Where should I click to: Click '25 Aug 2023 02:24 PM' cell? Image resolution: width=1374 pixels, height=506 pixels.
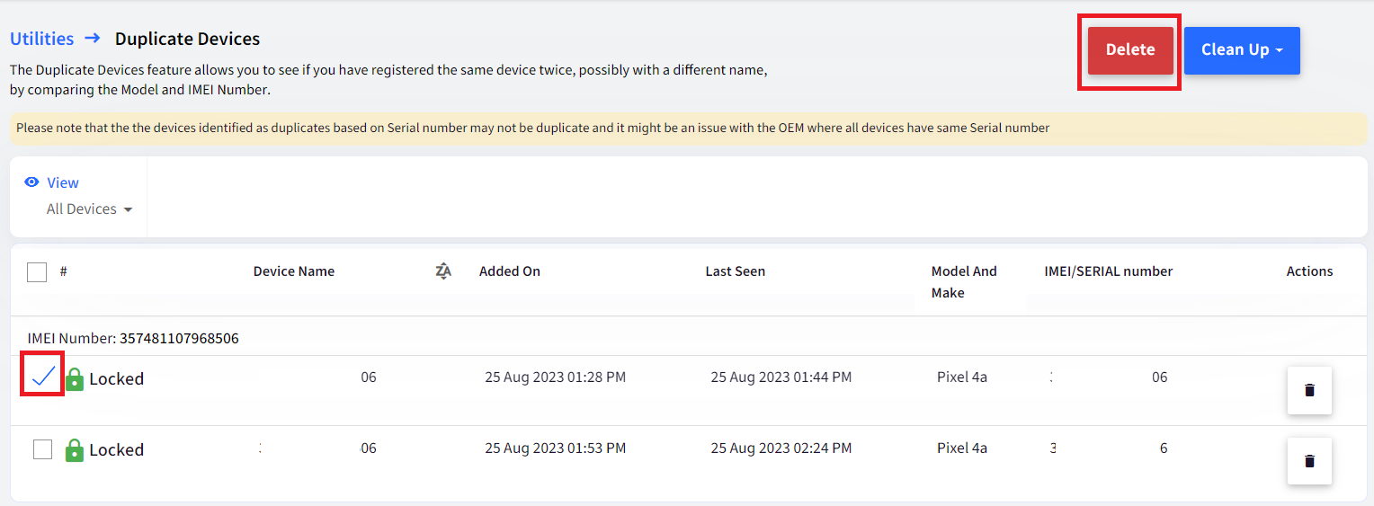(781, 448)
